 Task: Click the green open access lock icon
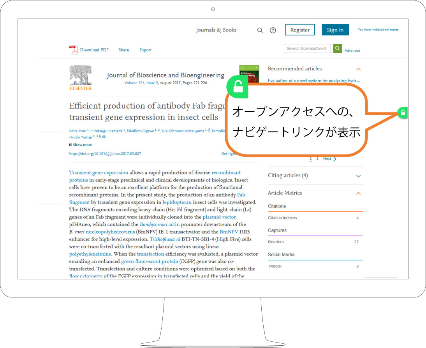point(237,86)
